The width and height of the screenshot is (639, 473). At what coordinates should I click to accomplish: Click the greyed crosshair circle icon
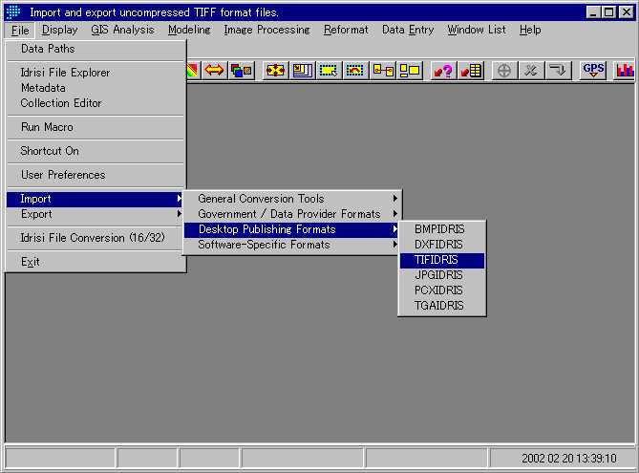coord(504,71)
